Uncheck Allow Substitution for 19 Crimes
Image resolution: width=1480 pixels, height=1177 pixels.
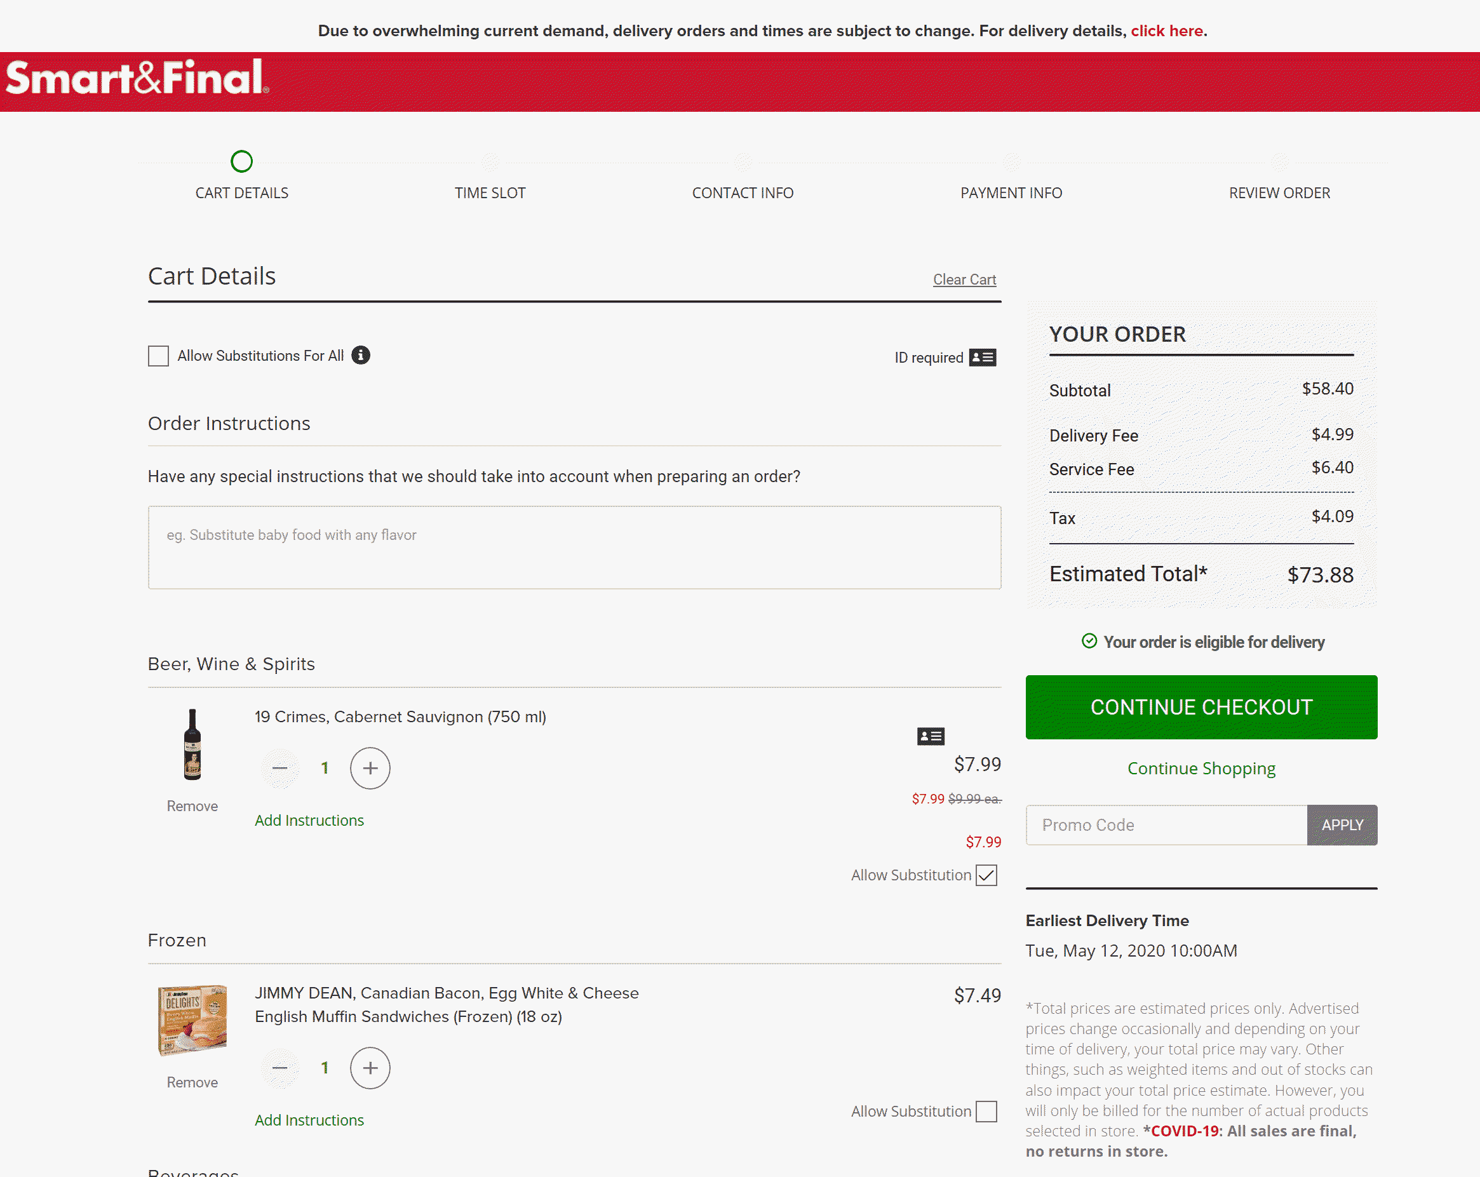click(986, 875)
